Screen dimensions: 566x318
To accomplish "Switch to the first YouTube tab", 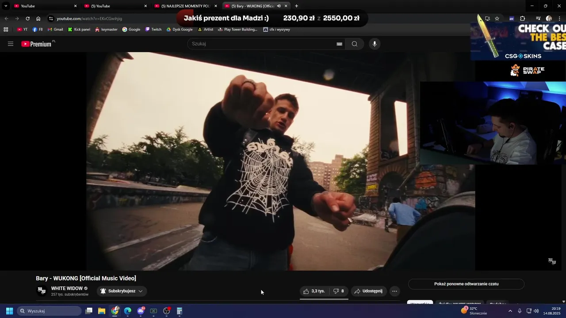I will coord(45,6).
